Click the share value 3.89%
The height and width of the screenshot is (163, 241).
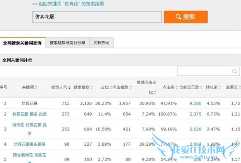click(x=104, y=144)
